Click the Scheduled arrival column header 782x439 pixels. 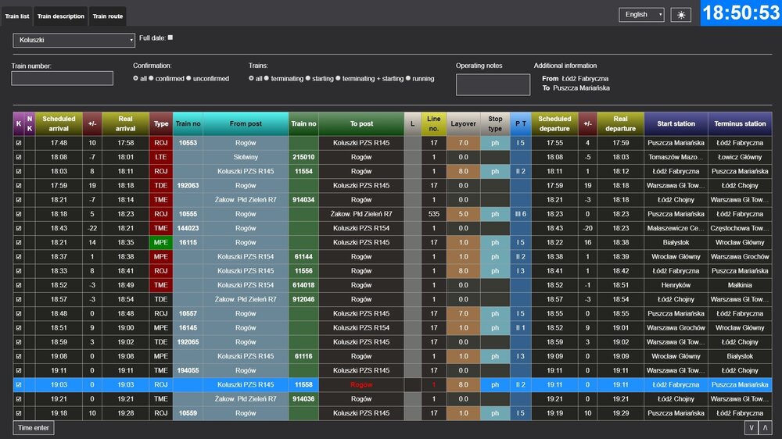(59, 123)
